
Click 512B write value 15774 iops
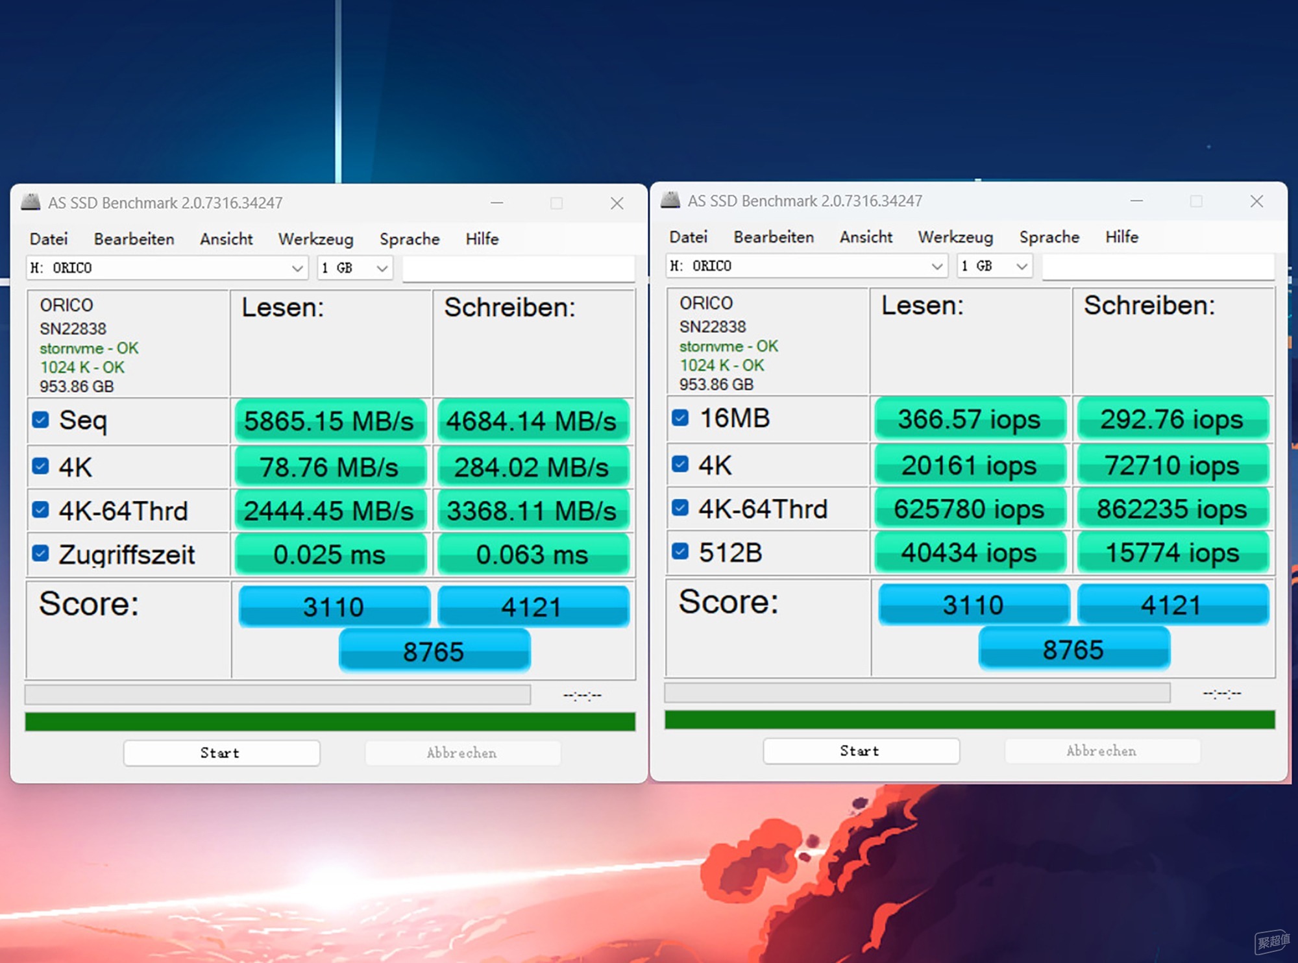(x=1172, y=552)
